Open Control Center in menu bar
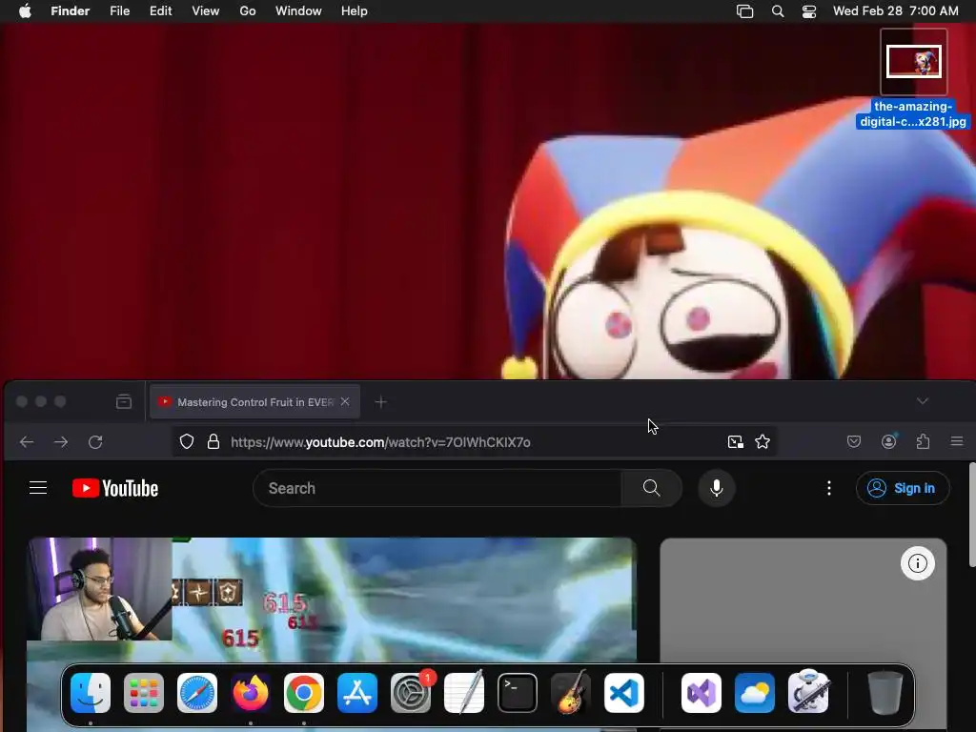The image size is (976, 732). [809, 11]
